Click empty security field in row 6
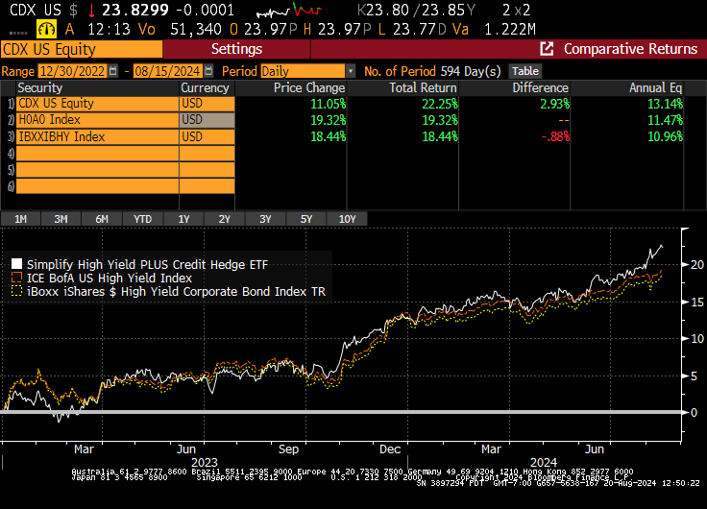This screenshot has width=707, height=509. [x=97, y=186]
